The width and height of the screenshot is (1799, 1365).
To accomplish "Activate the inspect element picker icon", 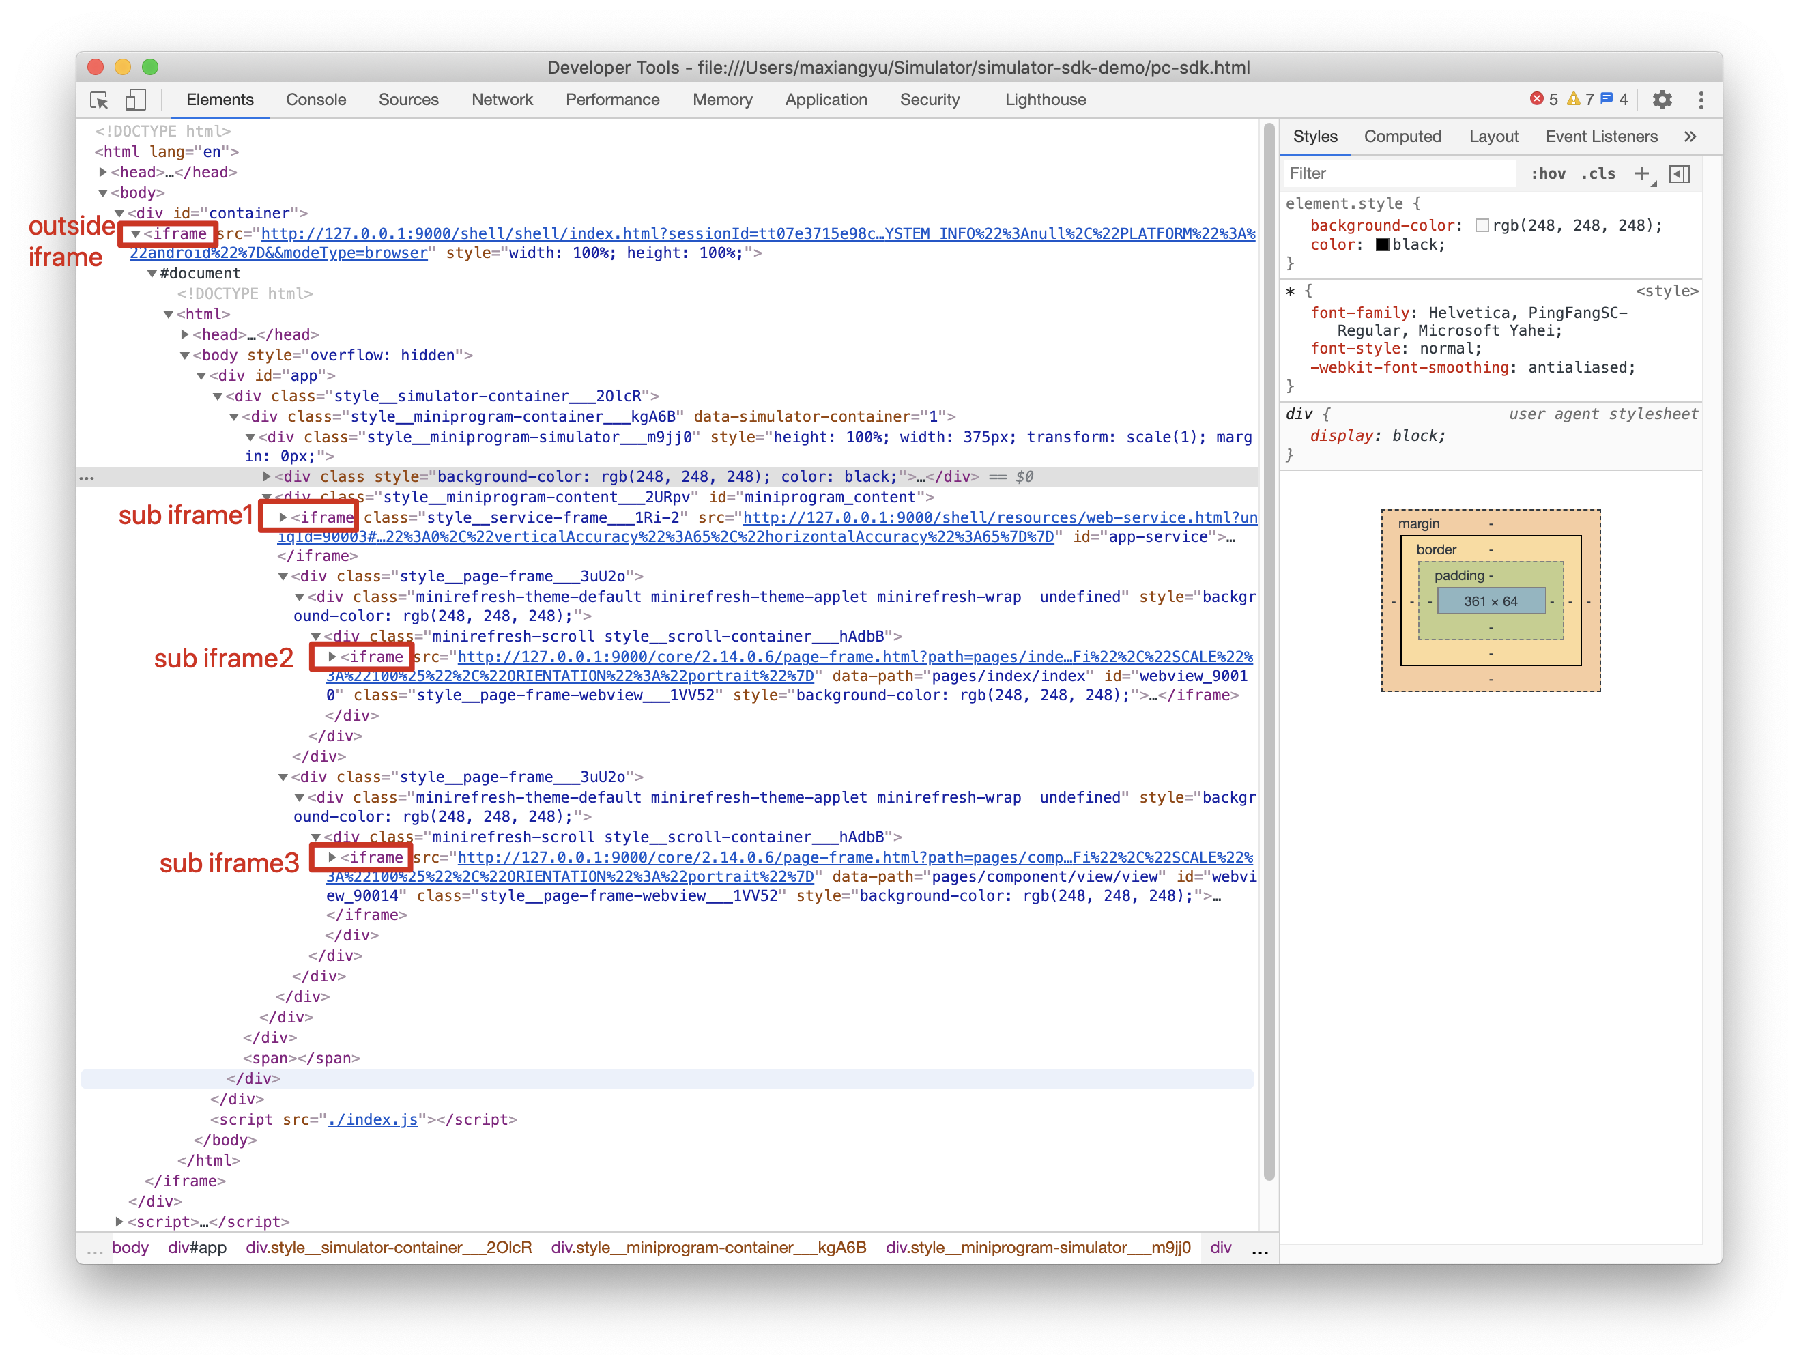I will [x=99, y=100].
